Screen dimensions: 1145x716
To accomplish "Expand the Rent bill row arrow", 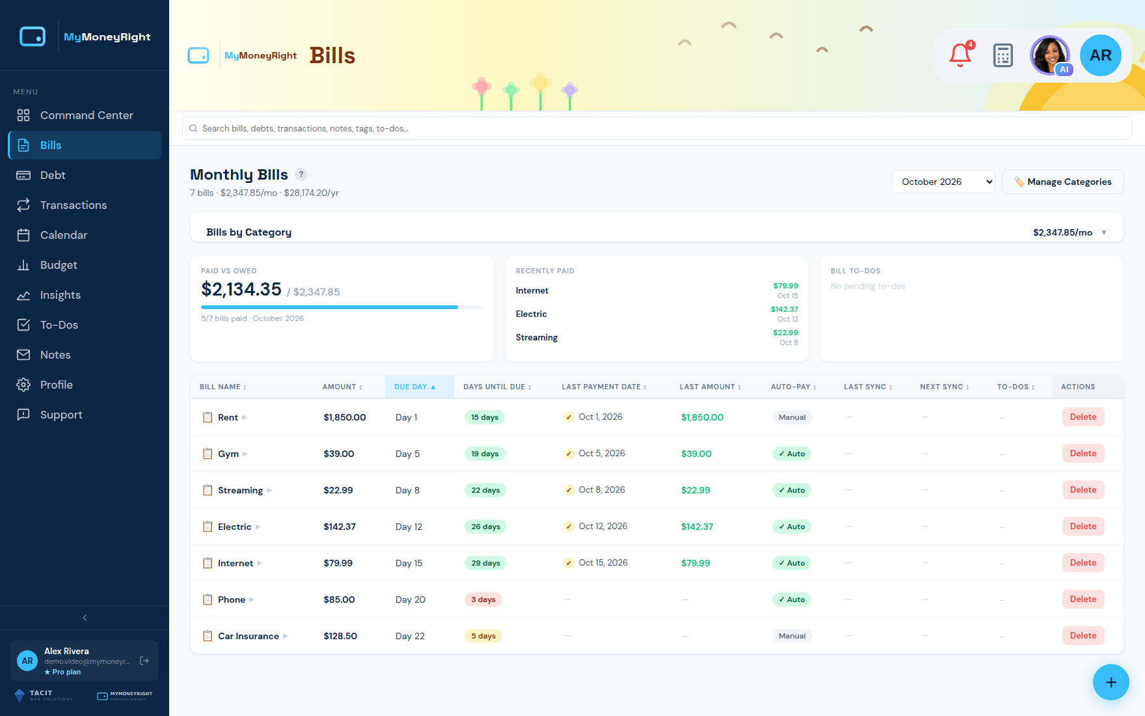I will coord(245,417).
